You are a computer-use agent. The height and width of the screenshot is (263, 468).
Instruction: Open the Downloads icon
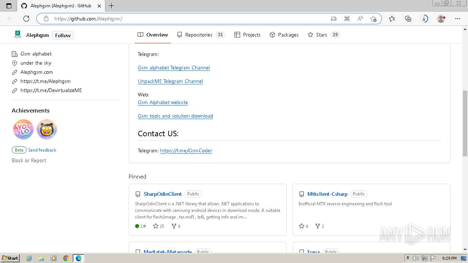(x=424, y=19)
